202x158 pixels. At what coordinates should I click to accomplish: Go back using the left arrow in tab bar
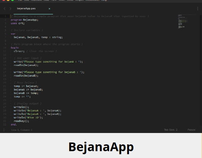click(5, 9)
